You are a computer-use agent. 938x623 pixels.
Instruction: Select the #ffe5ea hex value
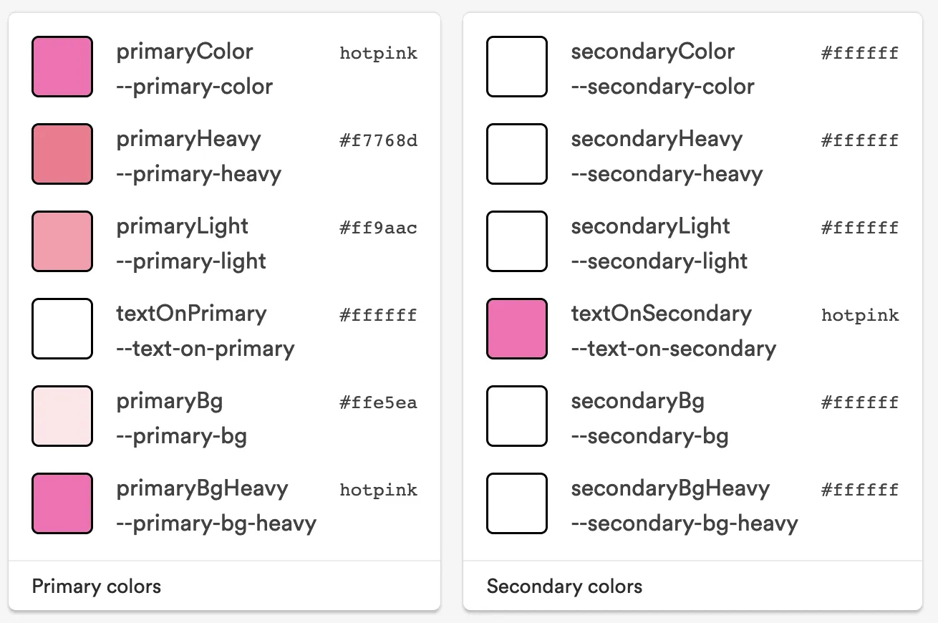[x=377, y=402]
